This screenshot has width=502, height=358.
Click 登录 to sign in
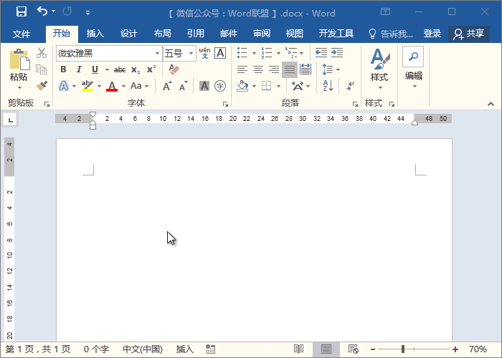coord(432,33)
